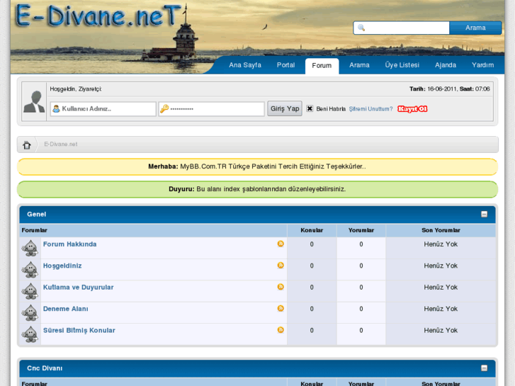The height and width of the screenshot is (386, 515).
Task: Select the Forum tab
Action: [x=322, y=66]
